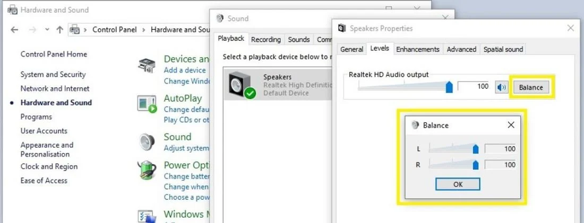Expand the chevron after Control Panel breadcrumb
Image resolution: width=584 pixels, height=223 pixels.
[144, 30]
